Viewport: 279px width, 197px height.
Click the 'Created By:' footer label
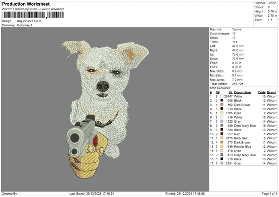(x=10, y=193)
